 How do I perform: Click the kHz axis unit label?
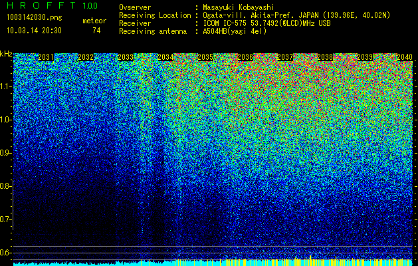click(x=6, y=54)
